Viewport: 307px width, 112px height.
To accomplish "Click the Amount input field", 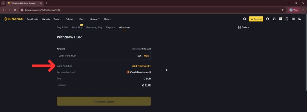I will click(x=104, y=55).
